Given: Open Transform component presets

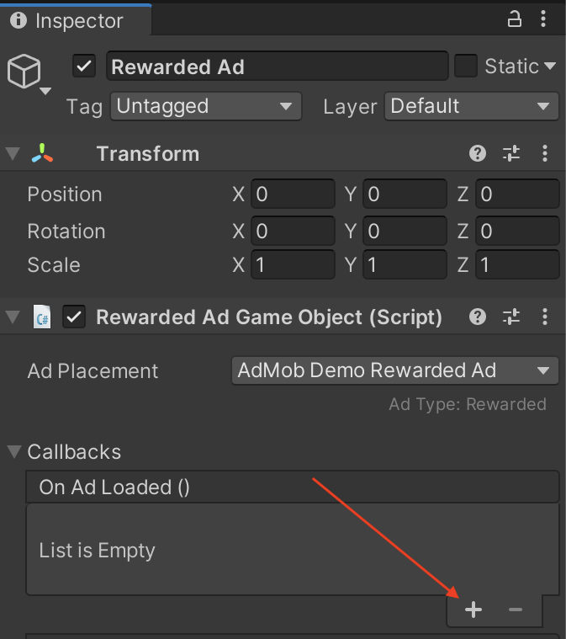Looking at the screenshot, I should point(511,153).
